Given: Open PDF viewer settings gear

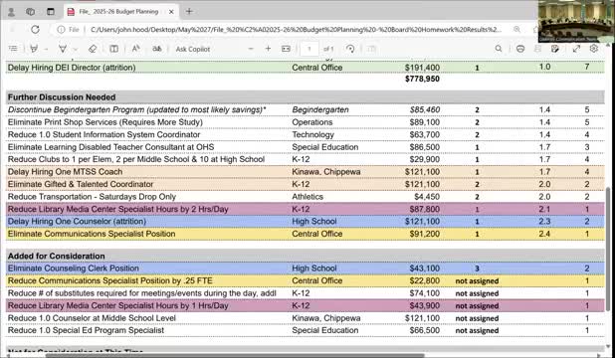Looking at the screenshot, I should (x=594, y=48).
